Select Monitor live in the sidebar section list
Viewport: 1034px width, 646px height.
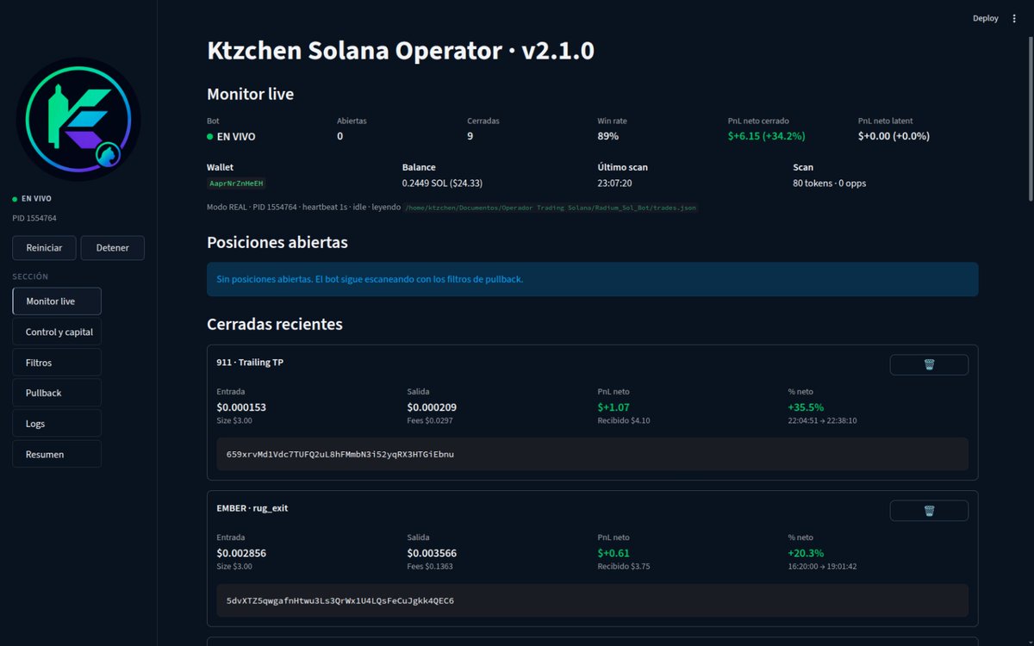(57, 301)
